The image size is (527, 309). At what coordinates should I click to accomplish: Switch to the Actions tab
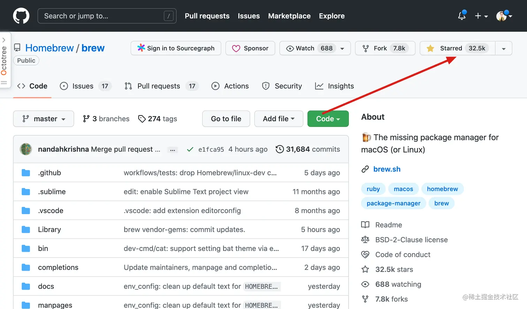point(230,86)
